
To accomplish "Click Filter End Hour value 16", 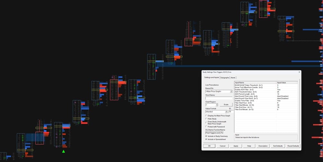I will point(278,107).
